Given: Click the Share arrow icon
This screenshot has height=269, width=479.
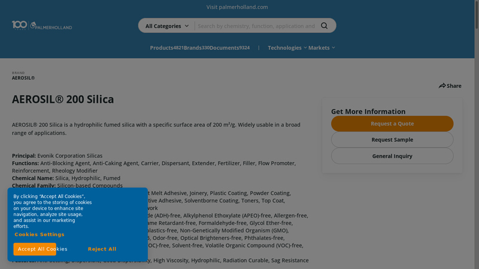Looking at the screenshot, I should (442, 86).
